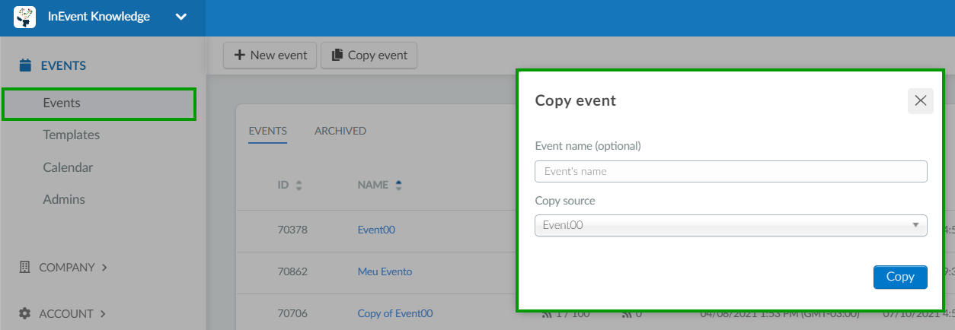Select Events in the sidebar
Viewport: 955px width, 330px height.
[x=99, y=103]
